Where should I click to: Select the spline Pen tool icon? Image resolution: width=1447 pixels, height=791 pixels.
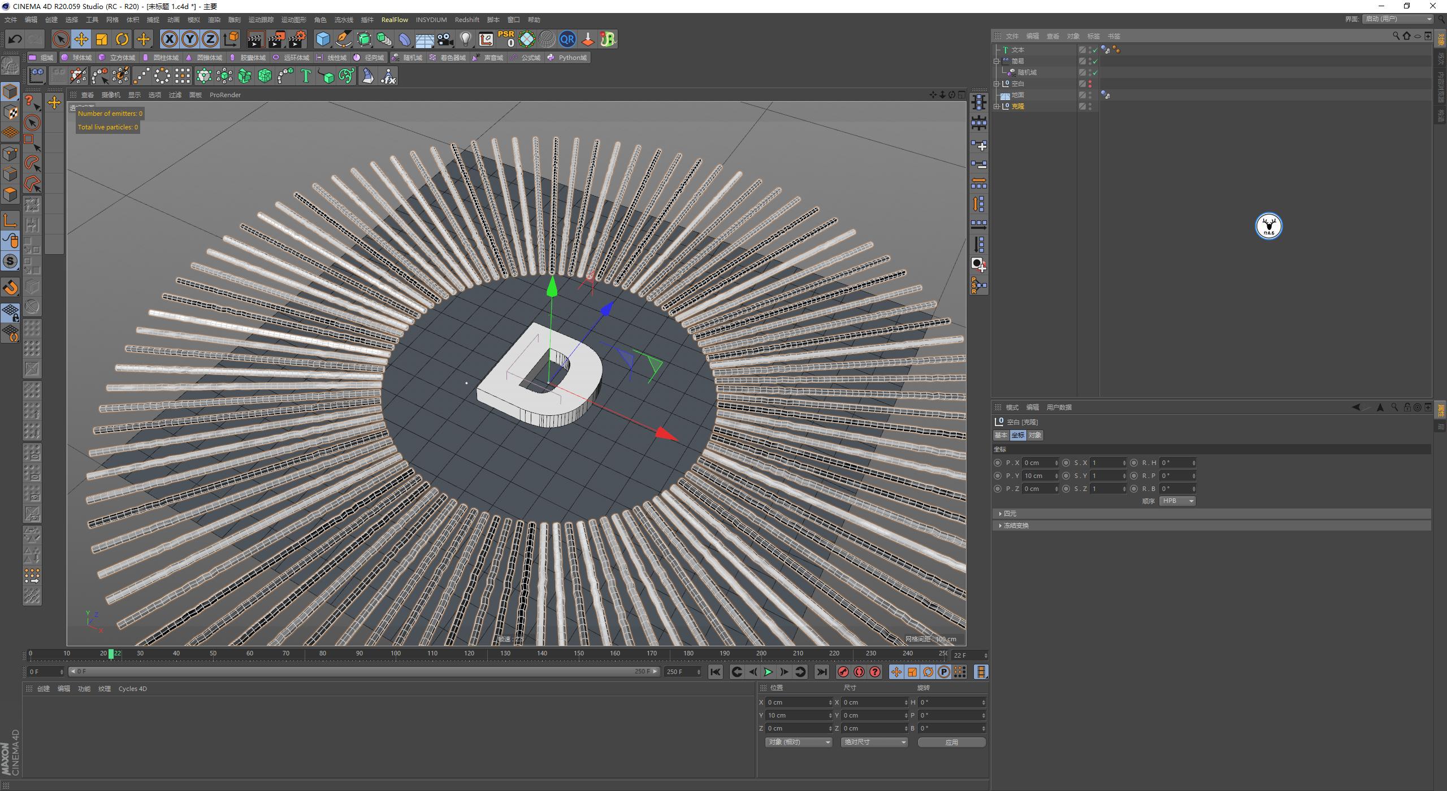pyautogui.click(x=343, y=39)
